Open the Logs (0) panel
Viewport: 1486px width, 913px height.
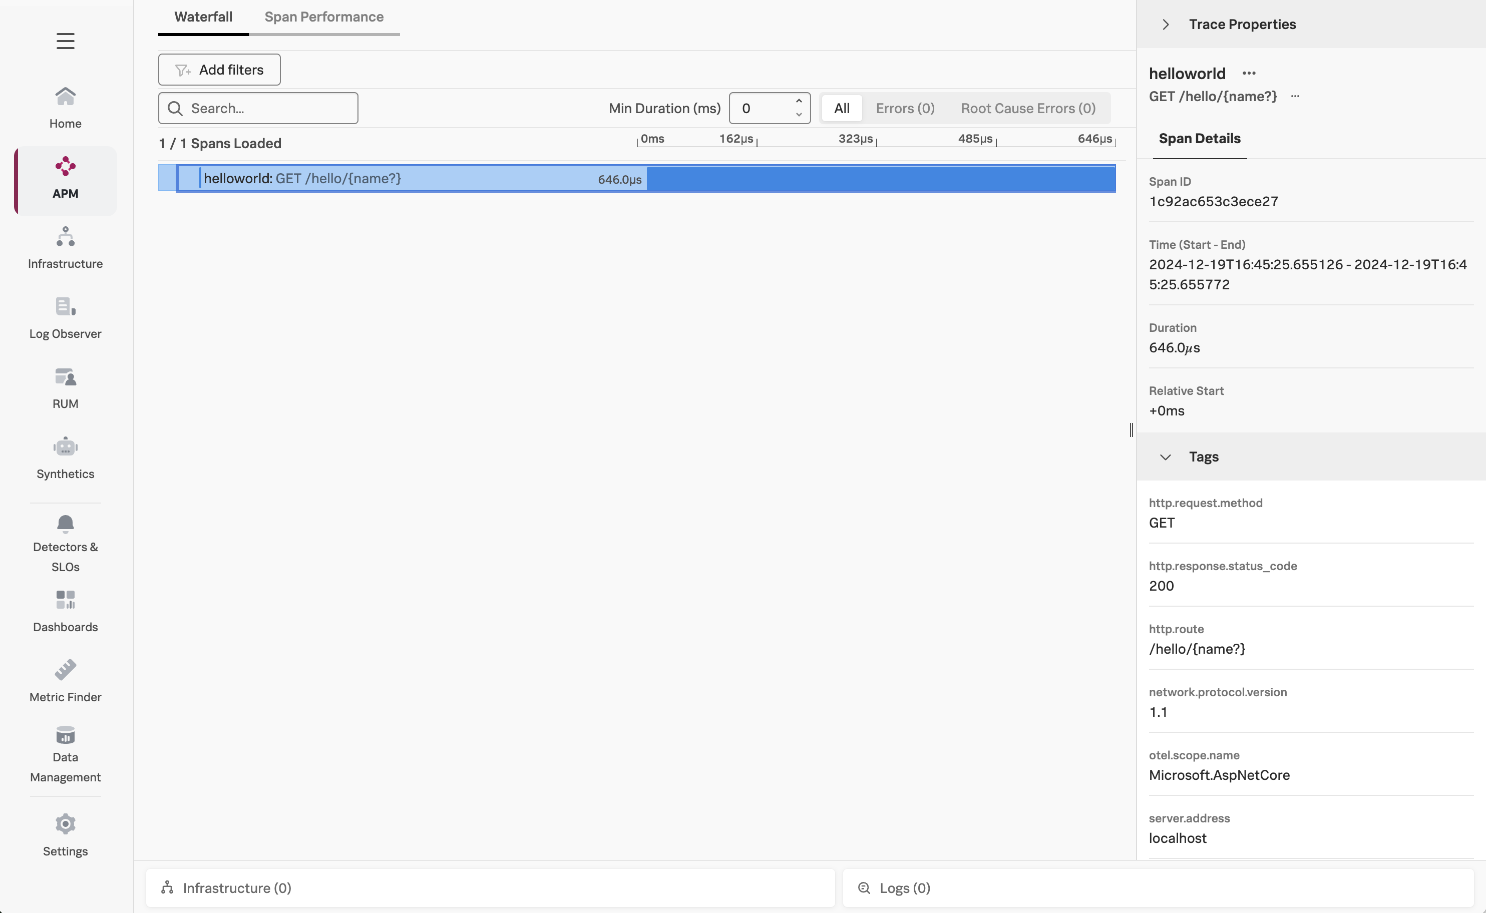point(904,887)
